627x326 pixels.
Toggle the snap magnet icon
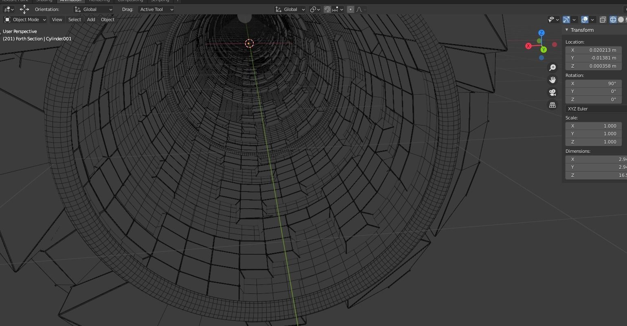click(x=327, y=9)
